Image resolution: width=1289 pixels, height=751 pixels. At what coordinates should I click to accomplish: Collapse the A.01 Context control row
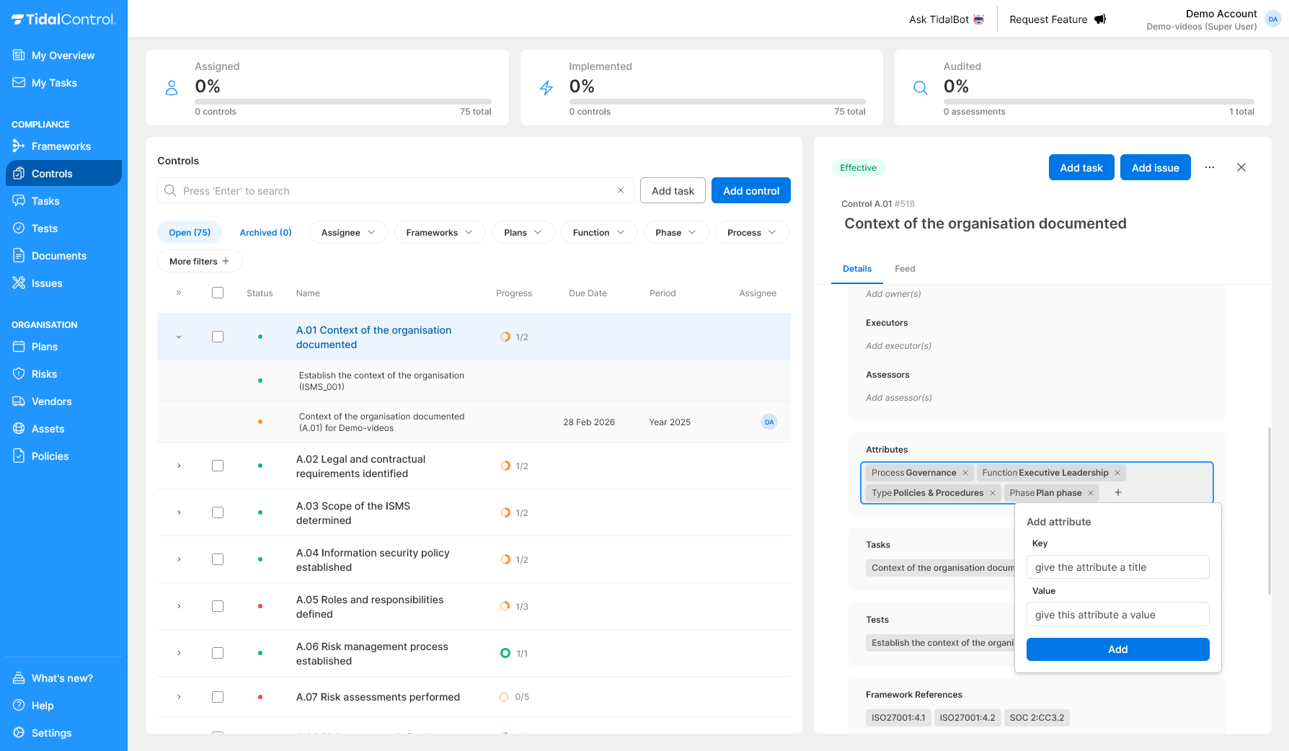[x=179, y=336]
